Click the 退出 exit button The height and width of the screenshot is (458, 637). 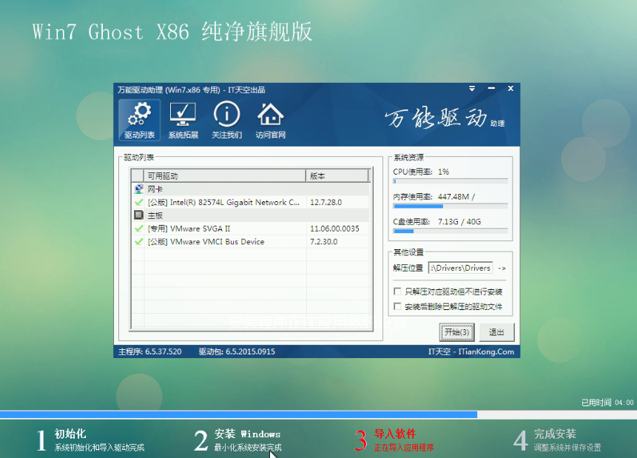(496, 332)
